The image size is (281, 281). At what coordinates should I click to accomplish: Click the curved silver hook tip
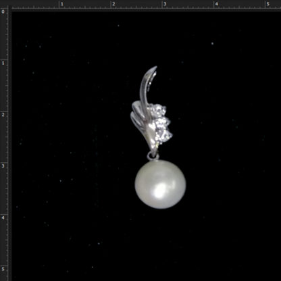click(x=154, y=68)
